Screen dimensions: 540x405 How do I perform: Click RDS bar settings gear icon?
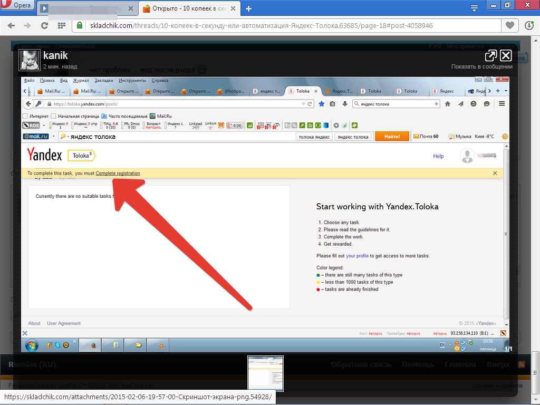[336, 126]
